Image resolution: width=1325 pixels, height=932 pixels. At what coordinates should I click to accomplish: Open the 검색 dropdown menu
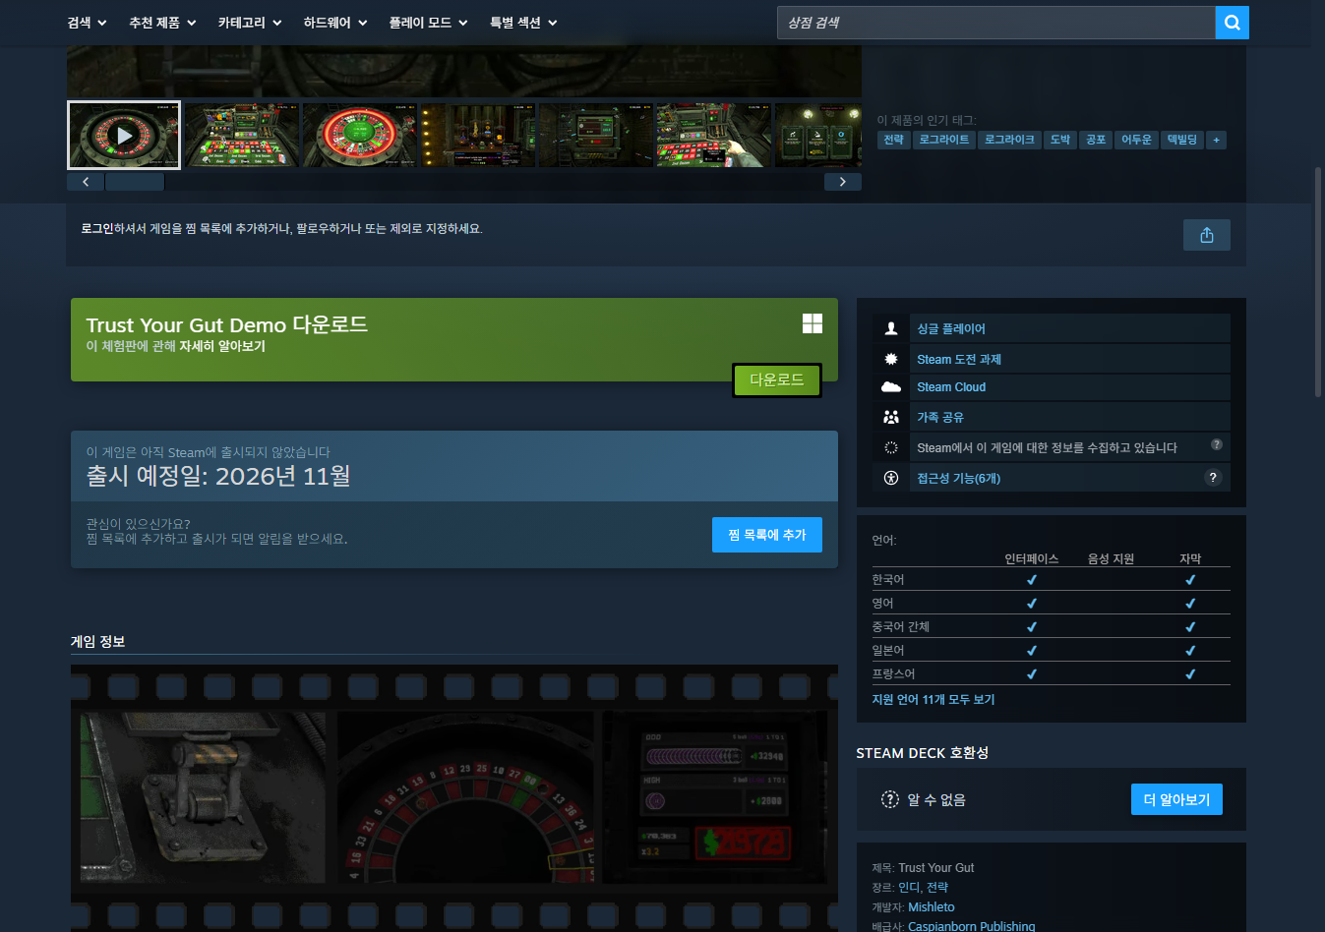tap(87, 23)
